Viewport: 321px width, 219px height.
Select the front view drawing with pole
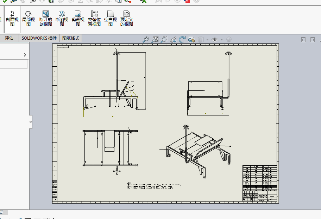(115, 83)
